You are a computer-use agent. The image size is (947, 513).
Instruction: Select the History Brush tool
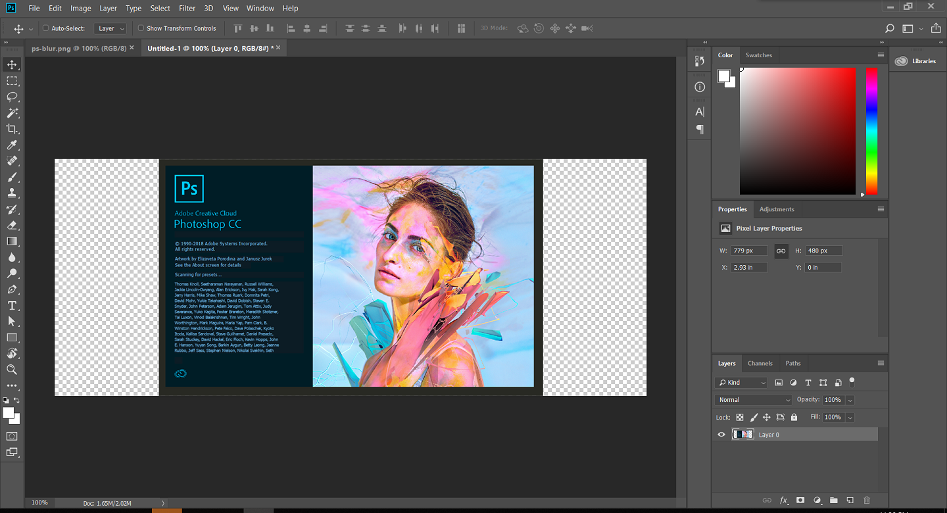[x=12, y=209]
